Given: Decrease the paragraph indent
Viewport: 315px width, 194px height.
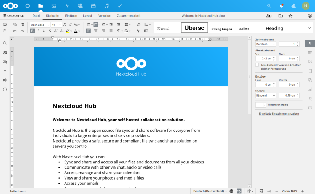Looking at the screenshot, I should tap(111, 25).
